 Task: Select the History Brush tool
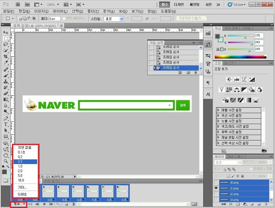point(5,88)
